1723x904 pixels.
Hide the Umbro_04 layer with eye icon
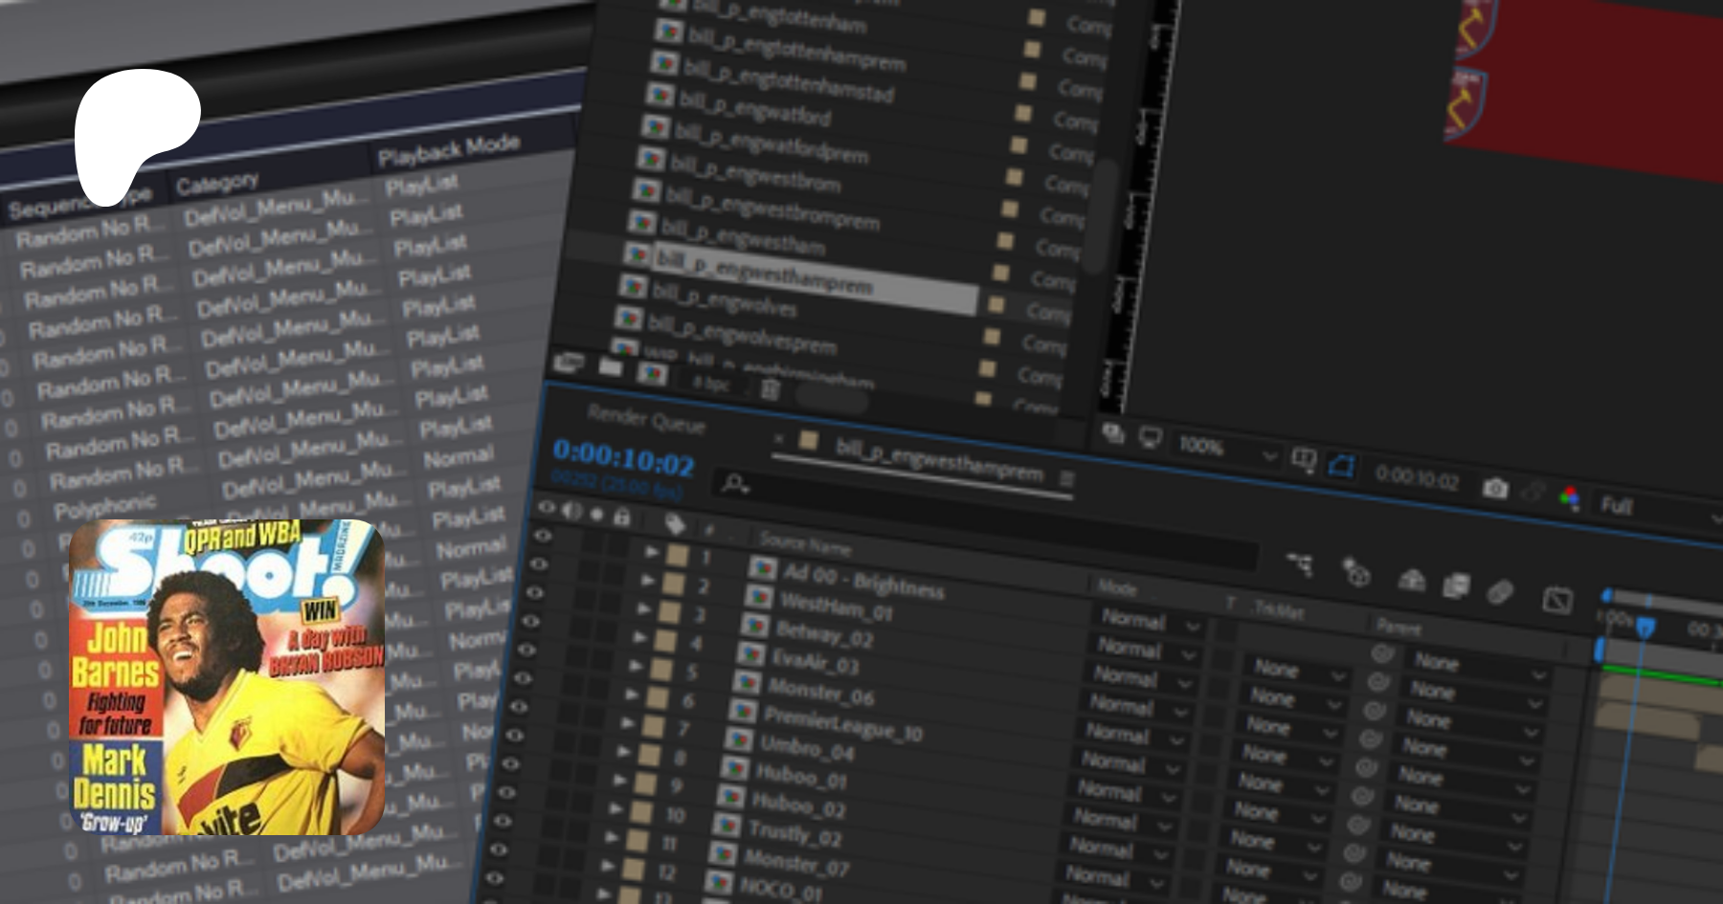click(518, 707)
